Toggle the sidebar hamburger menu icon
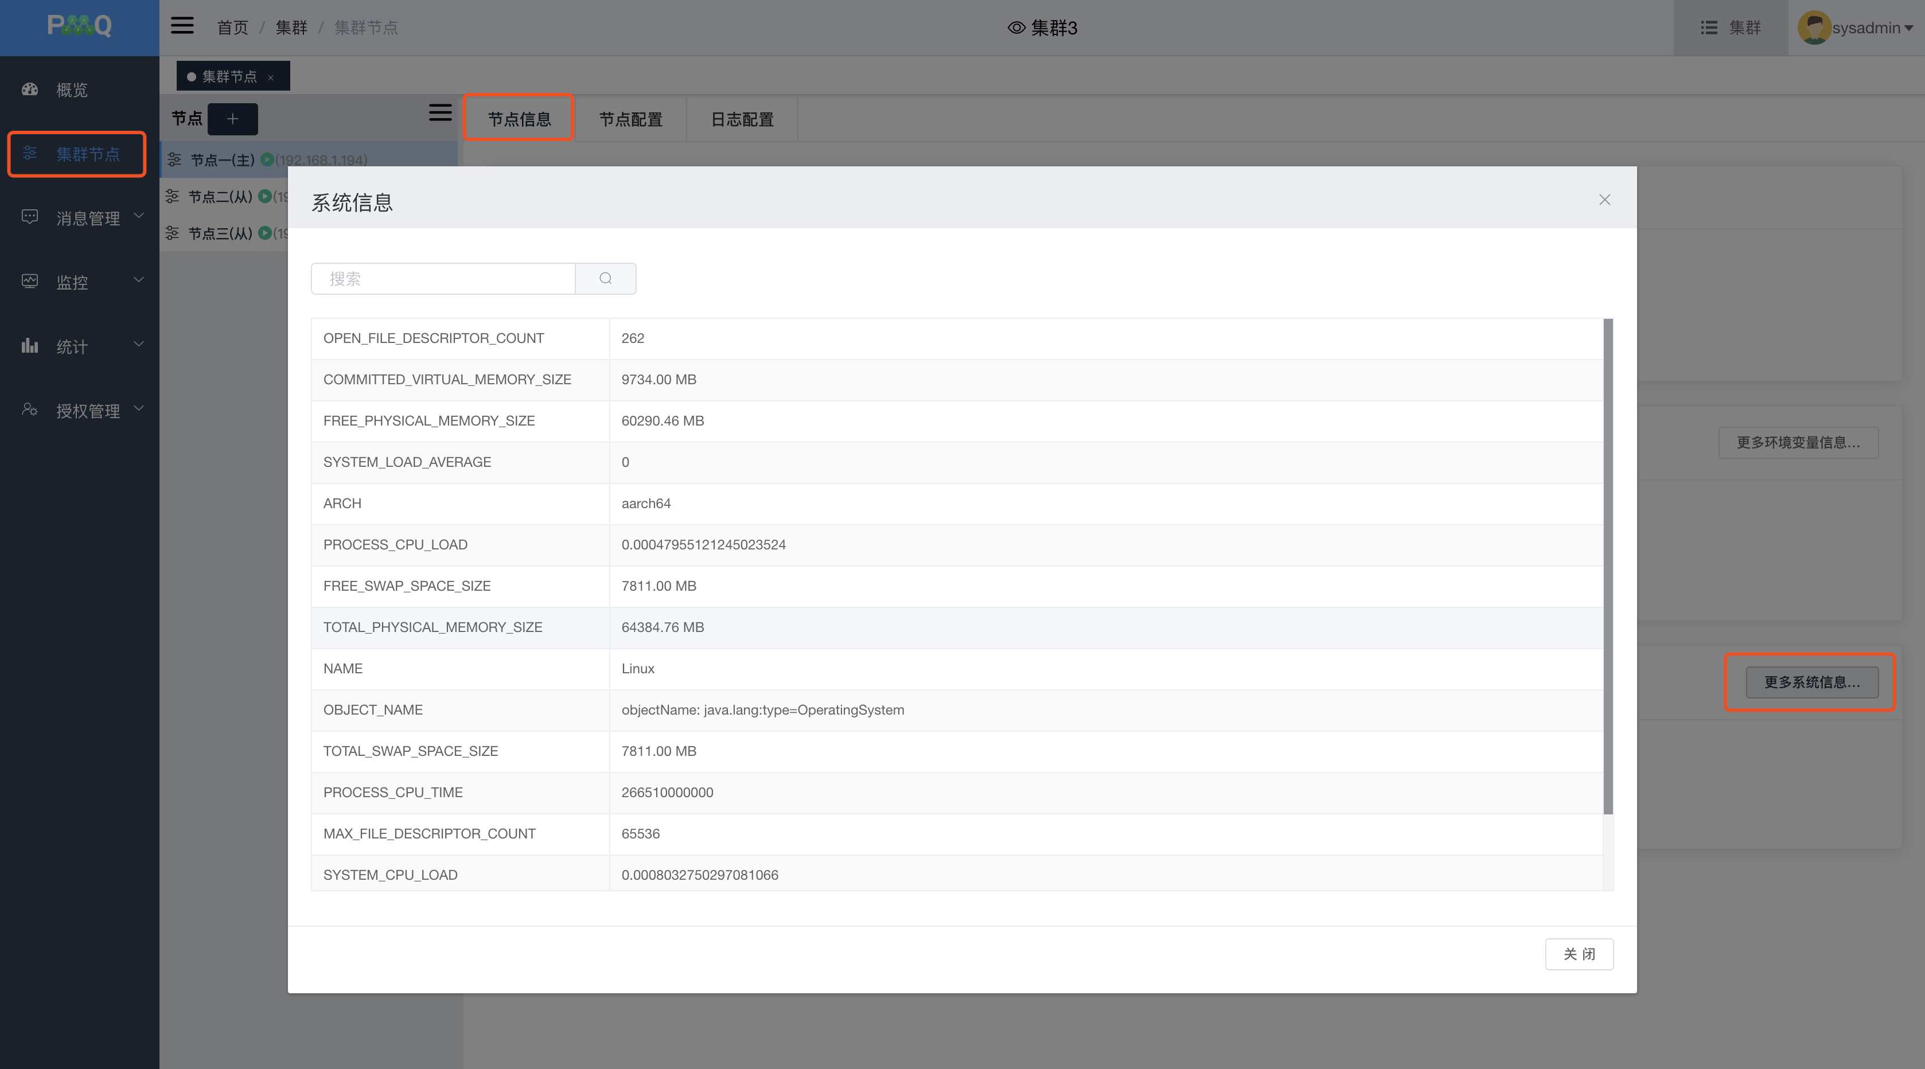The image size is (1925, 1069). tap(182, 26)
